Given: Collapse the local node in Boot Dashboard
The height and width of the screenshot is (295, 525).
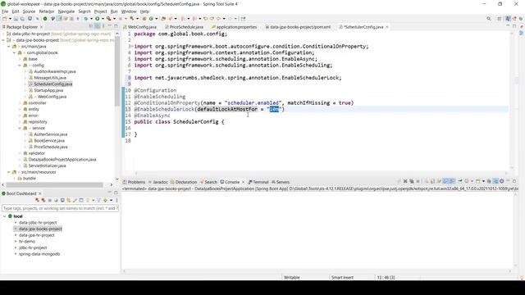Looking at the screenshot, I should 5,216.
